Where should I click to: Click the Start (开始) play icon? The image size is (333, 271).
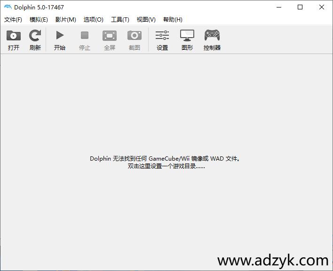click(60, 35)
